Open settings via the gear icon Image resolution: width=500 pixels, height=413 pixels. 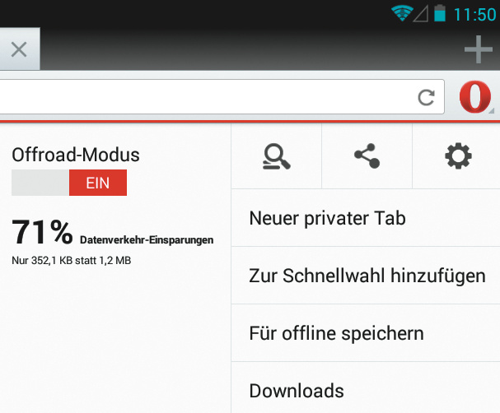pyautogui.click(x=458, y=155)
